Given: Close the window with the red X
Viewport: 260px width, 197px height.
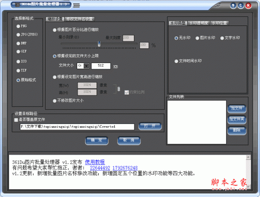Looking at the screenshot, I should (248, 6).
